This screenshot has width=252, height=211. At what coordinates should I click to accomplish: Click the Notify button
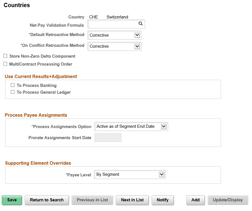point(163,200)
